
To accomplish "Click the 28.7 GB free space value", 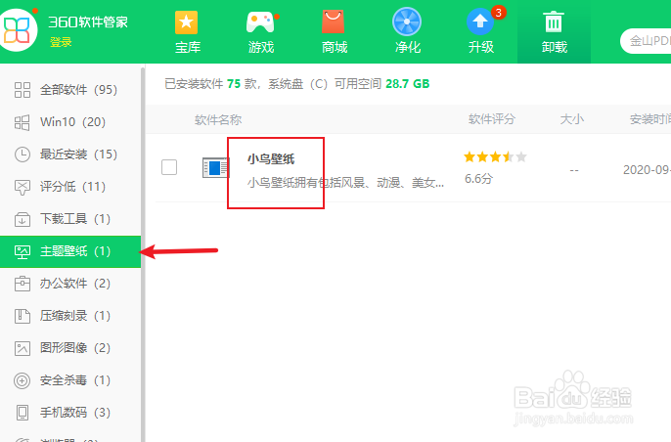I will [407, 84].
